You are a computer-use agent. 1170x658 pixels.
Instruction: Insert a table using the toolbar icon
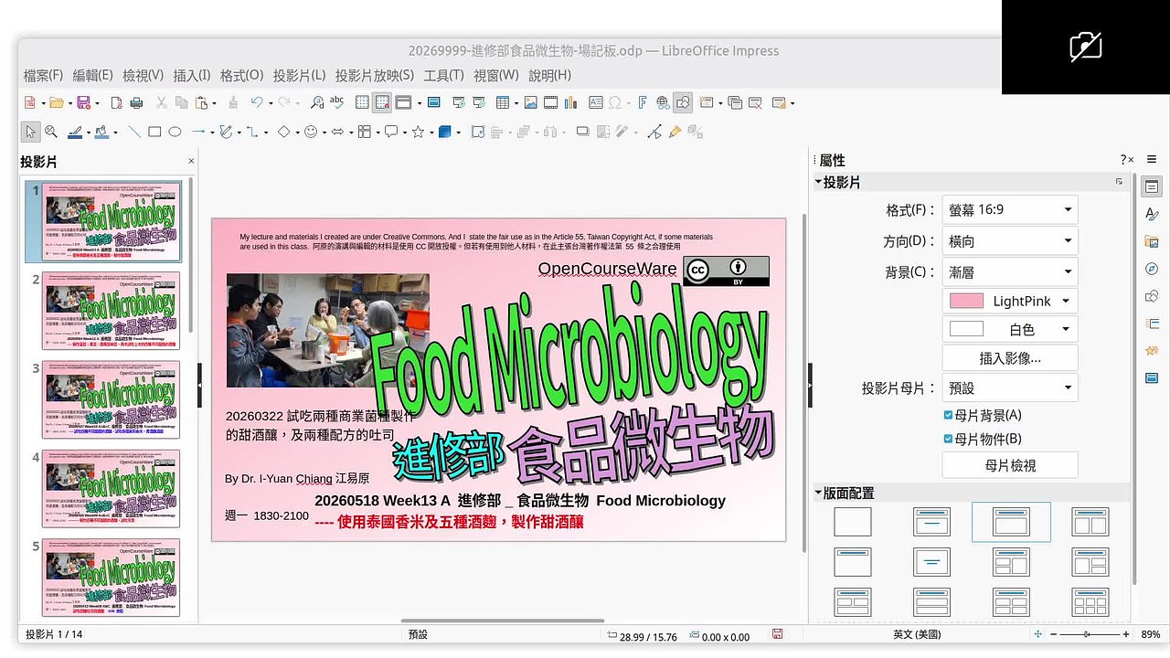tap(503, 102)
